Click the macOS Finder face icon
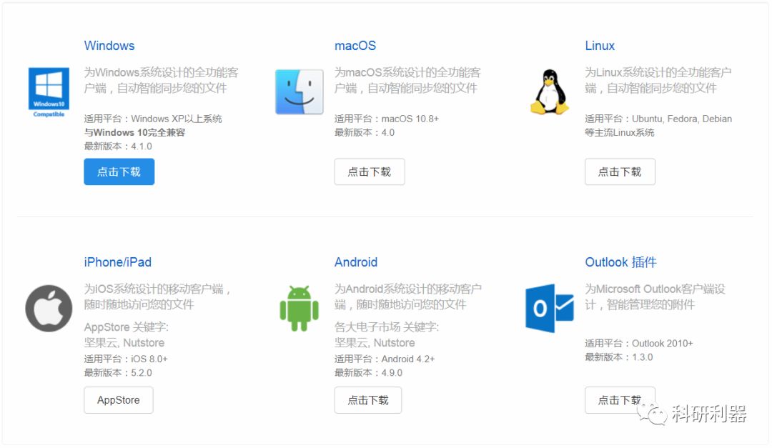This screenshot has width=772, height=448. pyautogui.click(x=300, y=91)
